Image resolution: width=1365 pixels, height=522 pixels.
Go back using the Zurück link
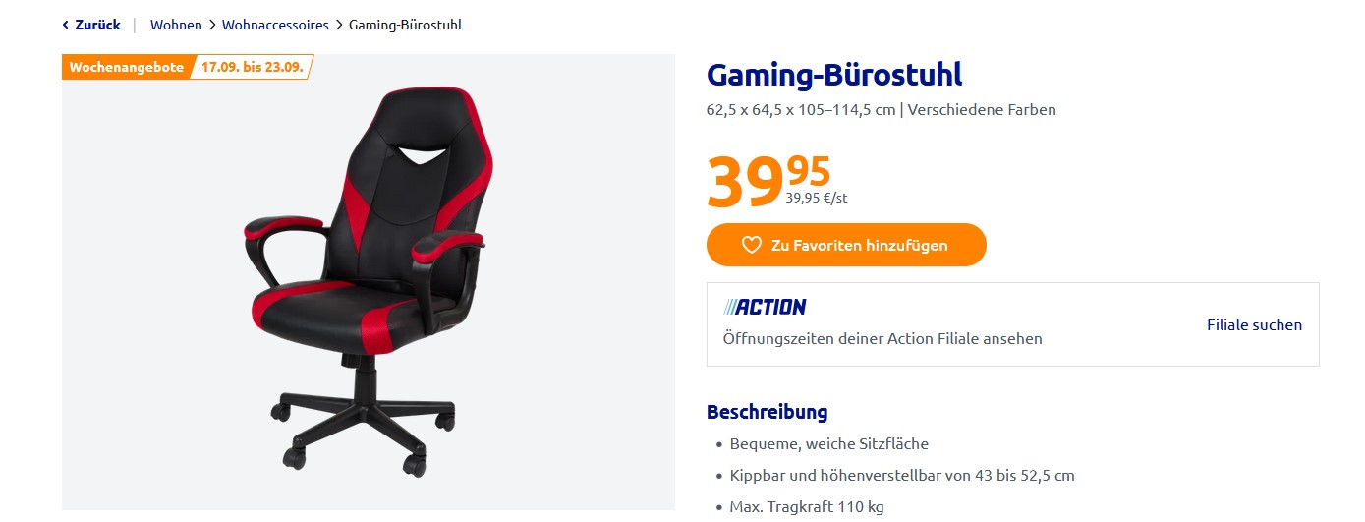point(97,25)
